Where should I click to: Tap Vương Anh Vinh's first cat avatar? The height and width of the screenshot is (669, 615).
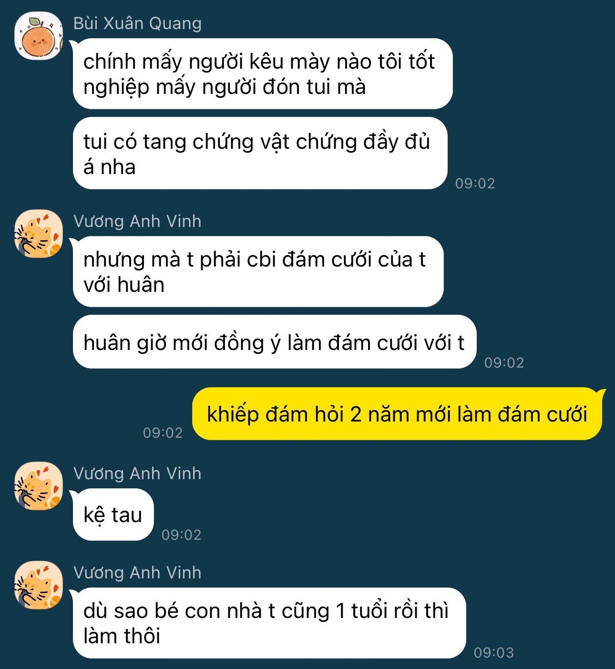39,234
